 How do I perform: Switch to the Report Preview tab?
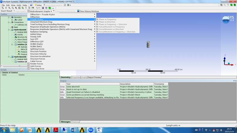(94, 77)
